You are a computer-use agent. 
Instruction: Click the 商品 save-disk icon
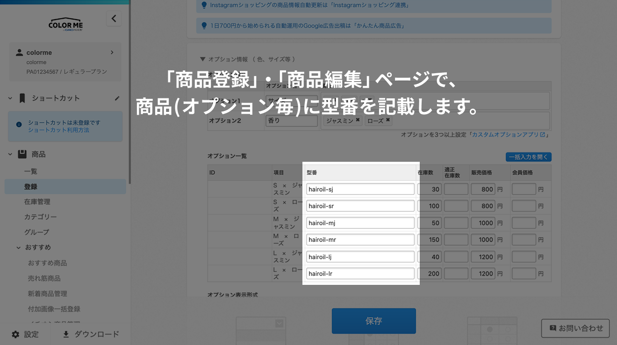point(22,154)
